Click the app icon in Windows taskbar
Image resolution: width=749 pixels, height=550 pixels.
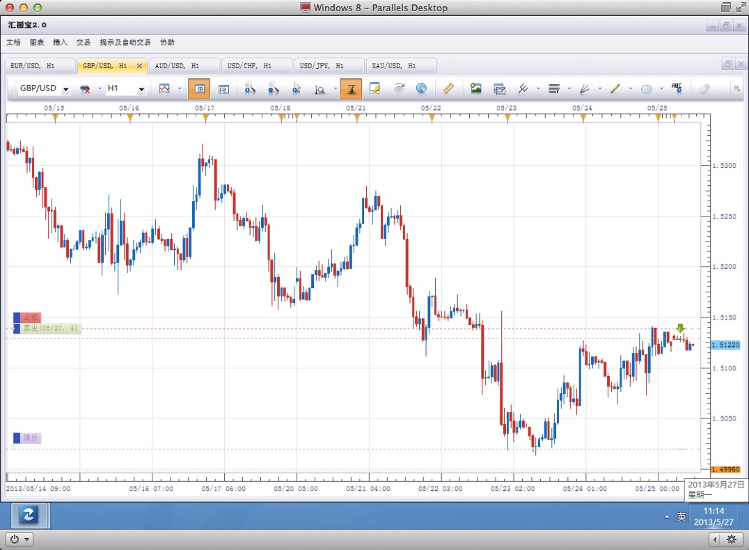tap(29, 515)
